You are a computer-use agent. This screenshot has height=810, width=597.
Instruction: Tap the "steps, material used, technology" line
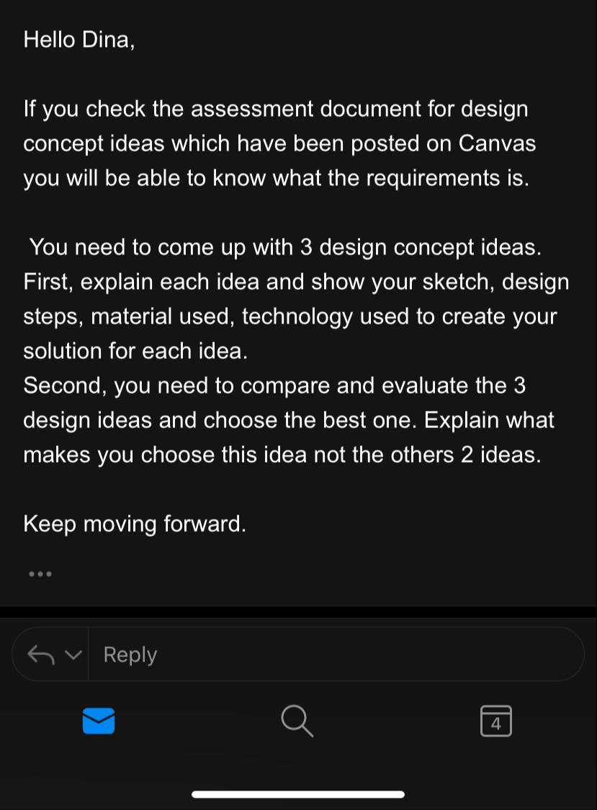coord(290,316)
